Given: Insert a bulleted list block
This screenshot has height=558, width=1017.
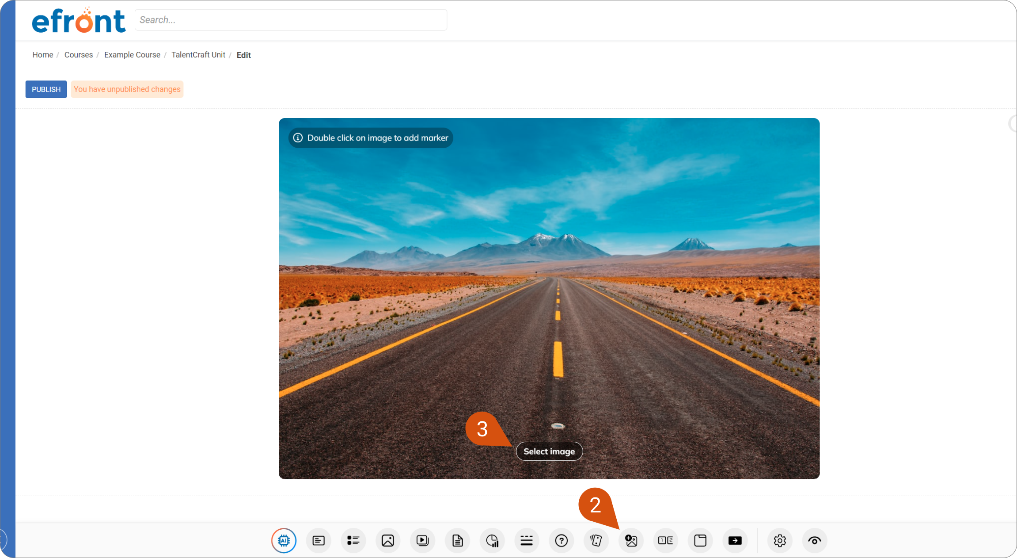Looking at the screenshot, I should 353,540.
